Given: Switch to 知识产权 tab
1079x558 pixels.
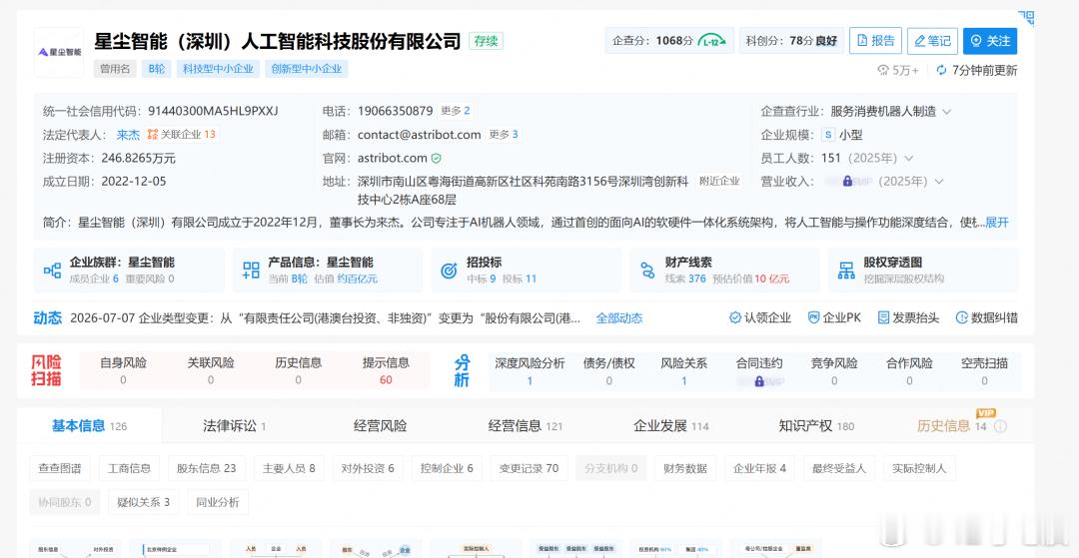Looking at the screenshot, I should pos(816,426).
